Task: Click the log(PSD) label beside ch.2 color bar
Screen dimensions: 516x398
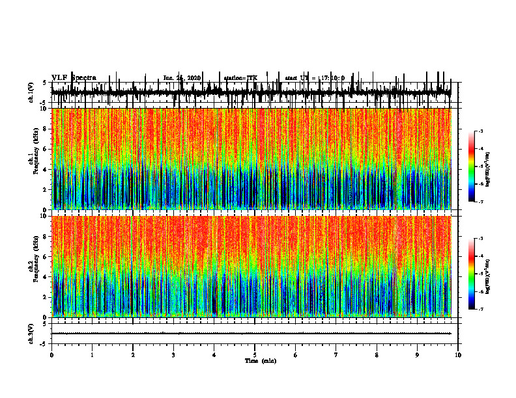Action: pos(488,277)
